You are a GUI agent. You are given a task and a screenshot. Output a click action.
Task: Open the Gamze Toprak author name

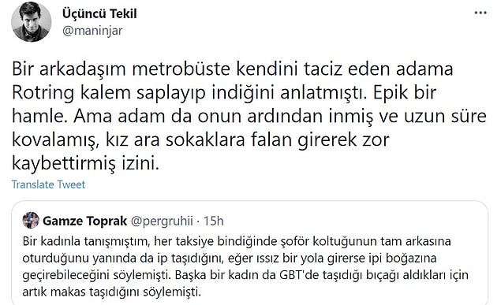coord(84,221)
